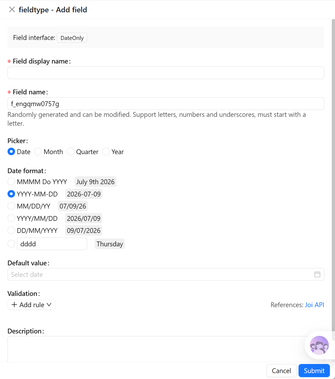Expand the Add rule dropdown chevron
The height and width of the screenshot is (379, 335).
49,305
